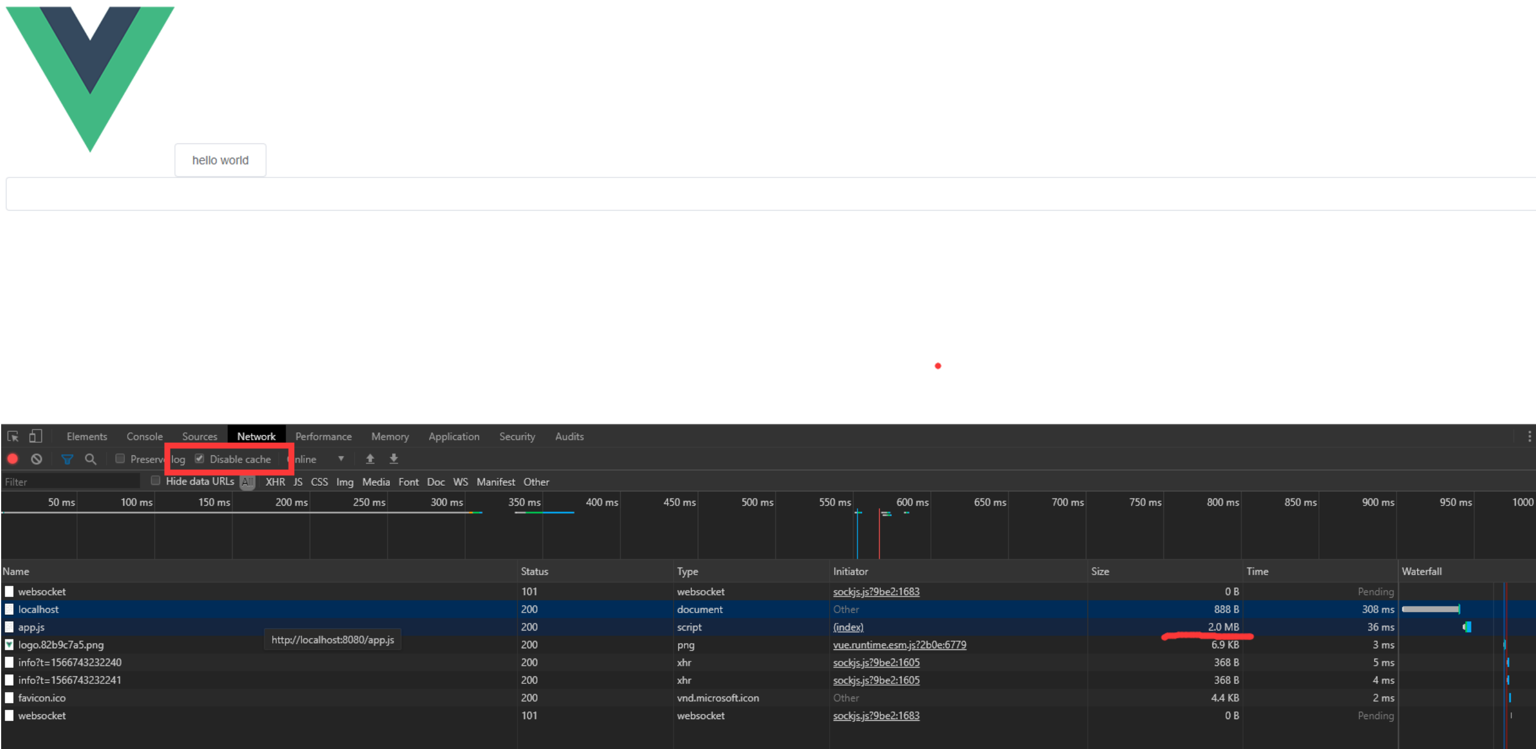
Task: Disable the Disable cache checkbox
Action: click(199, 459)
